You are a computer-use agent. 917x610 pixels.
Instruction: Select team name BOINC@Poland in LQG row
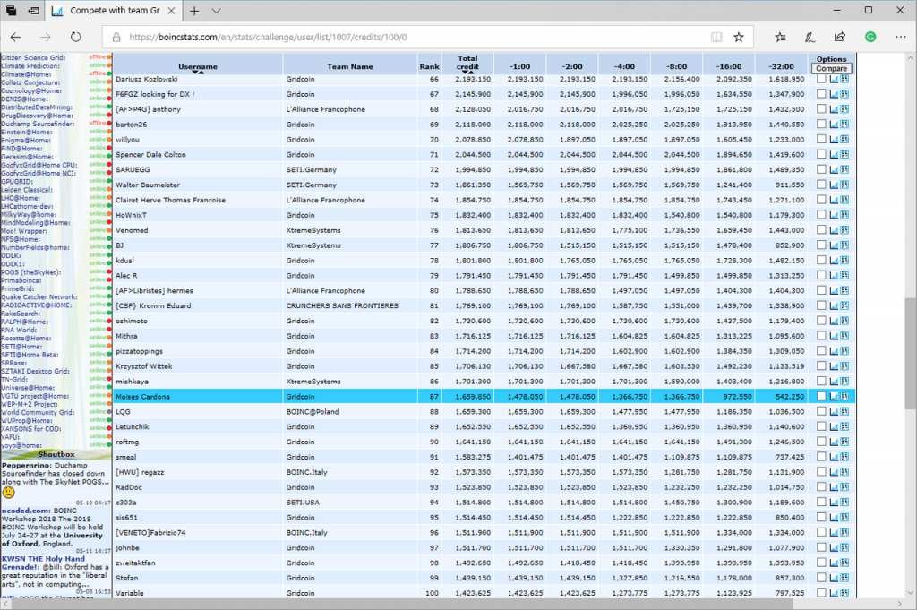coord(313,411)
